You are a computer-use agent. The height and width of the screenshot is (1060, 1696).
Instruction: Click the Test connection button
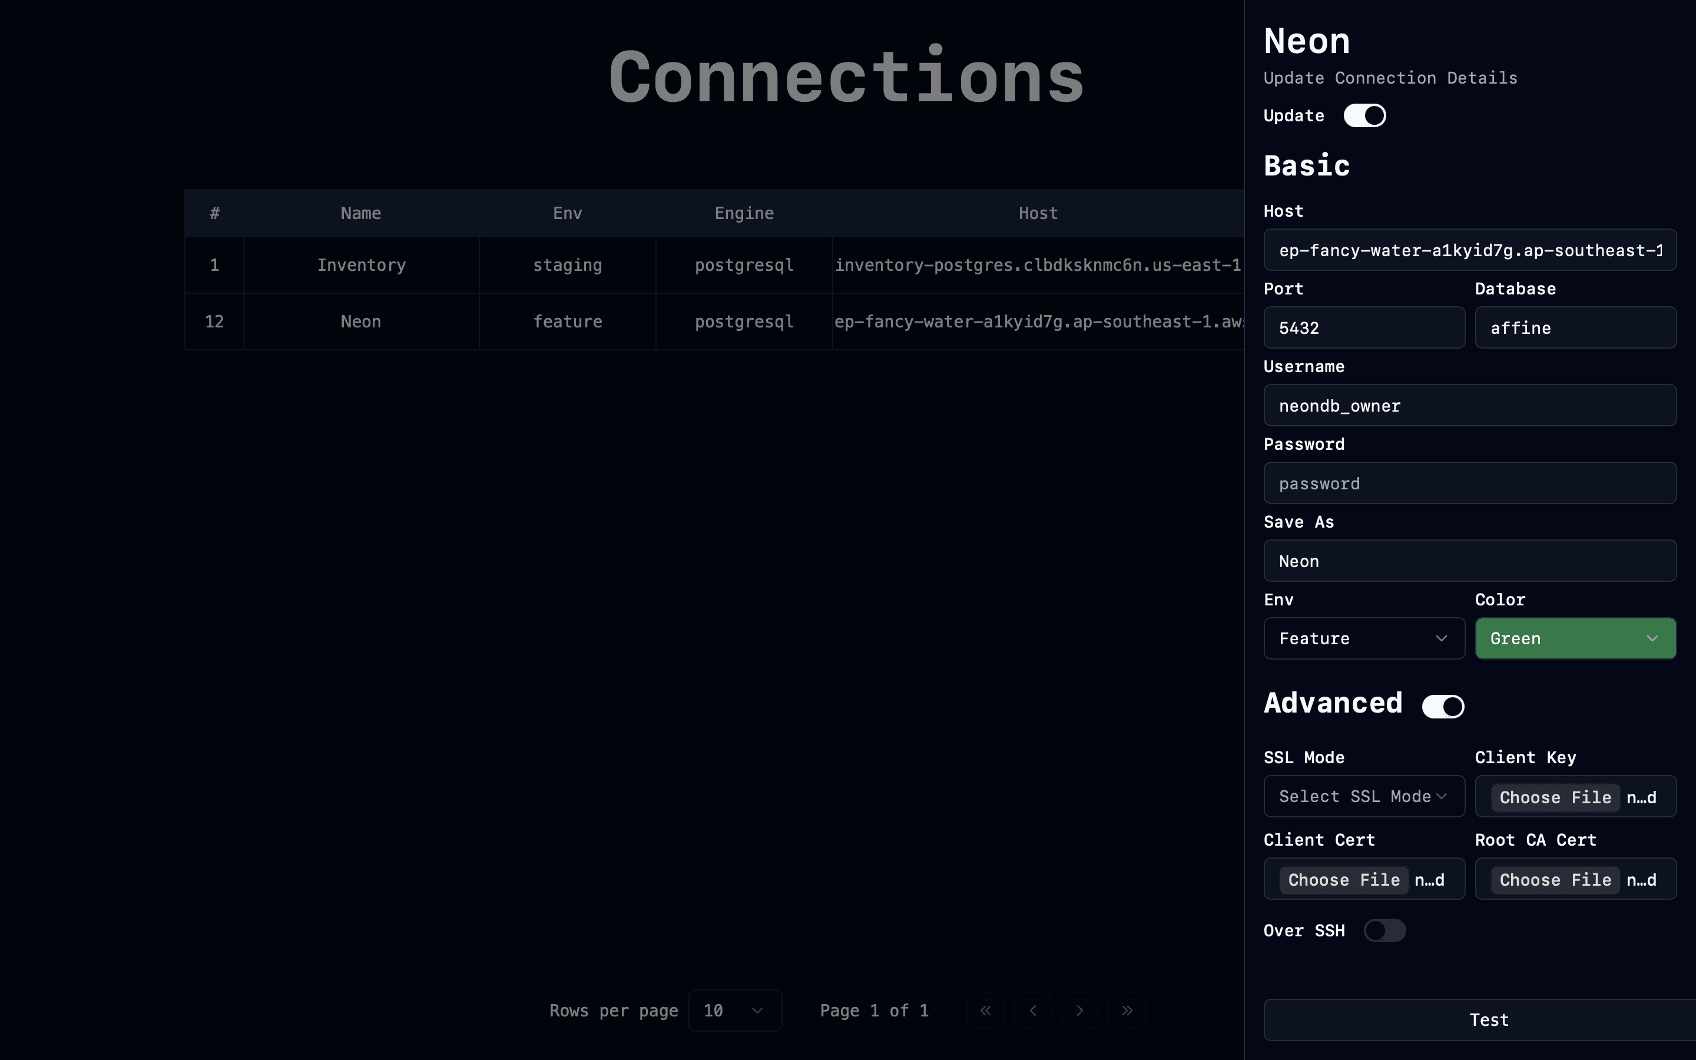coord(1479,1019)
